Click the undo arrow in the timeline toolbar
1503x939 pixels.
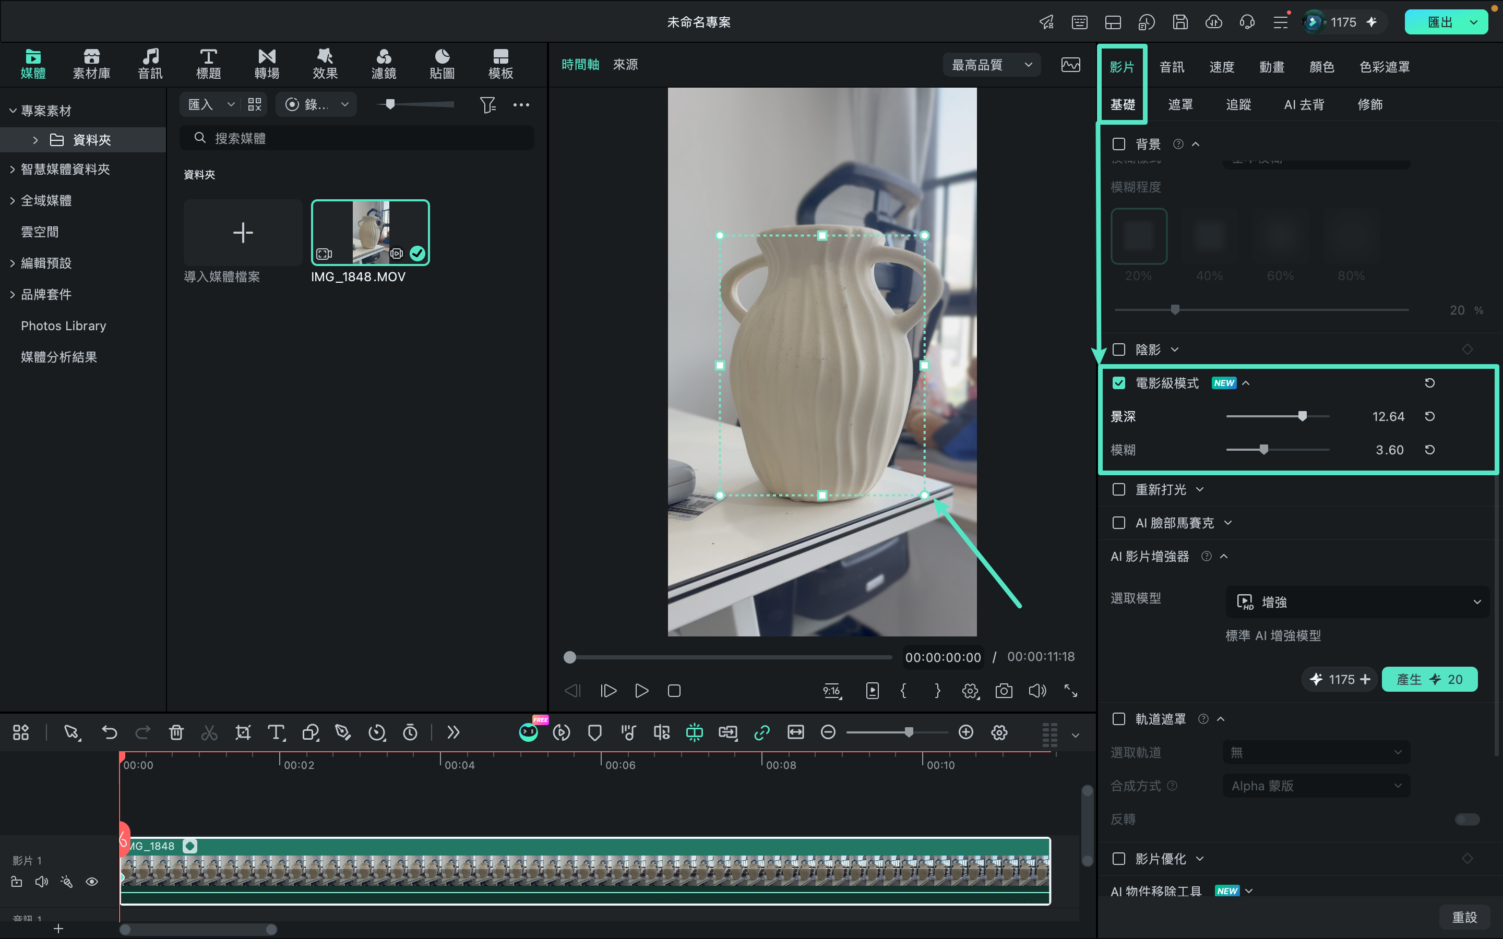click(109, 732)
